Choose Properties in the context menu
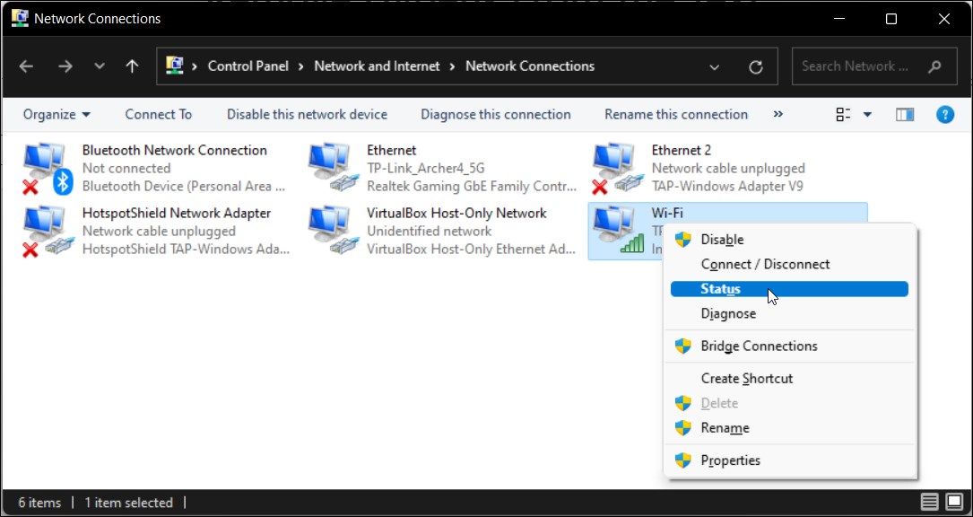Image resolution: width=973 pixels, height=517 pixels. point(789,460)
